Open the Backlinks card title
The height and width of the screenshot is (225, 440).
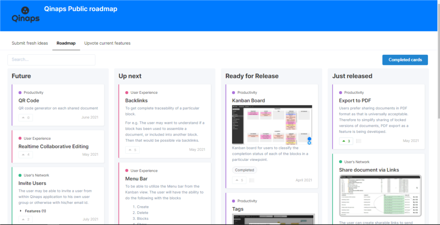tap(136, 101)
